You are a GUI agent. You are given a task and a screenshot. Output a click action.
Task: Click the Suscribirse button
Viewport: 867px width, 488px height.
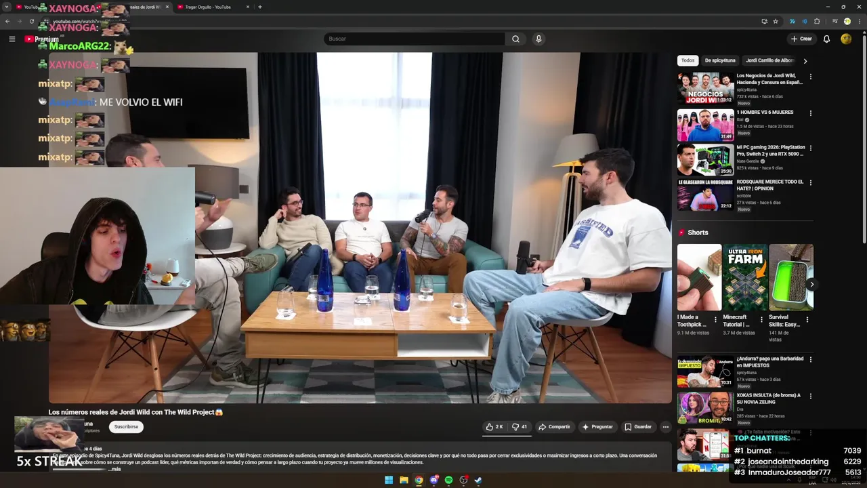(x=126, y=427)
